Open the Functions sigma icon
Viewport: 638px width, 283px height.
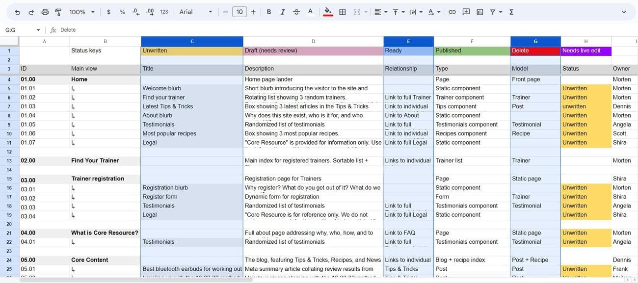[x=511, y=12]
